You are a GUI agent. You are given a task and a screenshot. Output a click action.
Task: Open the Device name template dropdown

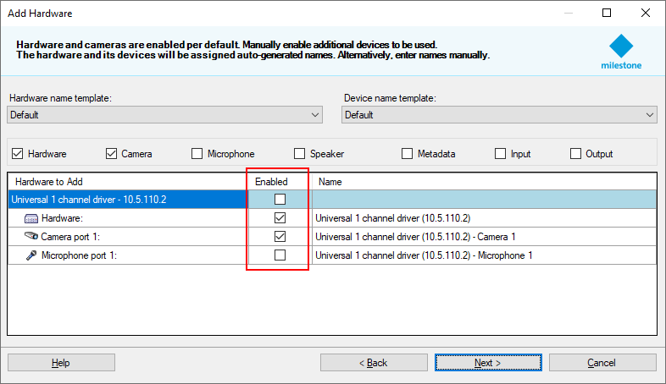pos(499,115)
